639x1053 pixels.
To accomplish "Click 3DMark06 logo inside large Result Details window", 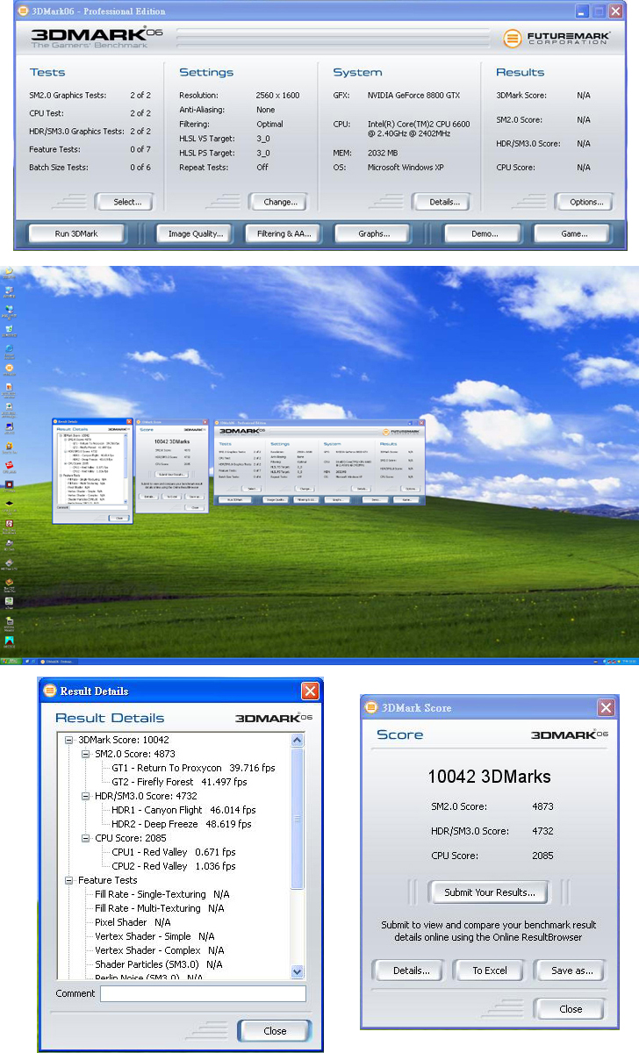I will point(274,718).
